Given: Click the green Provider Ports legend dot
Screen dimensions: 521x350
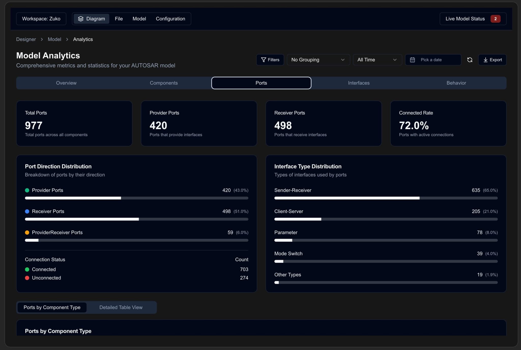Looking at the screenshot, I should pyautogui.click(x=27, y=190).
